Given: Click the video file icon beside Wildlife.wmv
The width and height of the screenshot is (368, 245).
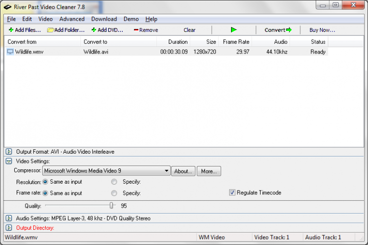Looking at the screenshot, I should point(10,52).
